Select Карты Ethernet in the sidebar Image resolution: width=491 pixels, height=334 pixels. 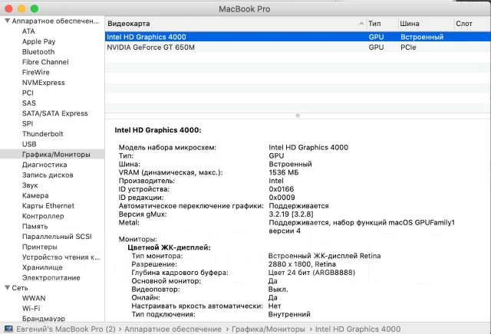[x=48, y=206]
